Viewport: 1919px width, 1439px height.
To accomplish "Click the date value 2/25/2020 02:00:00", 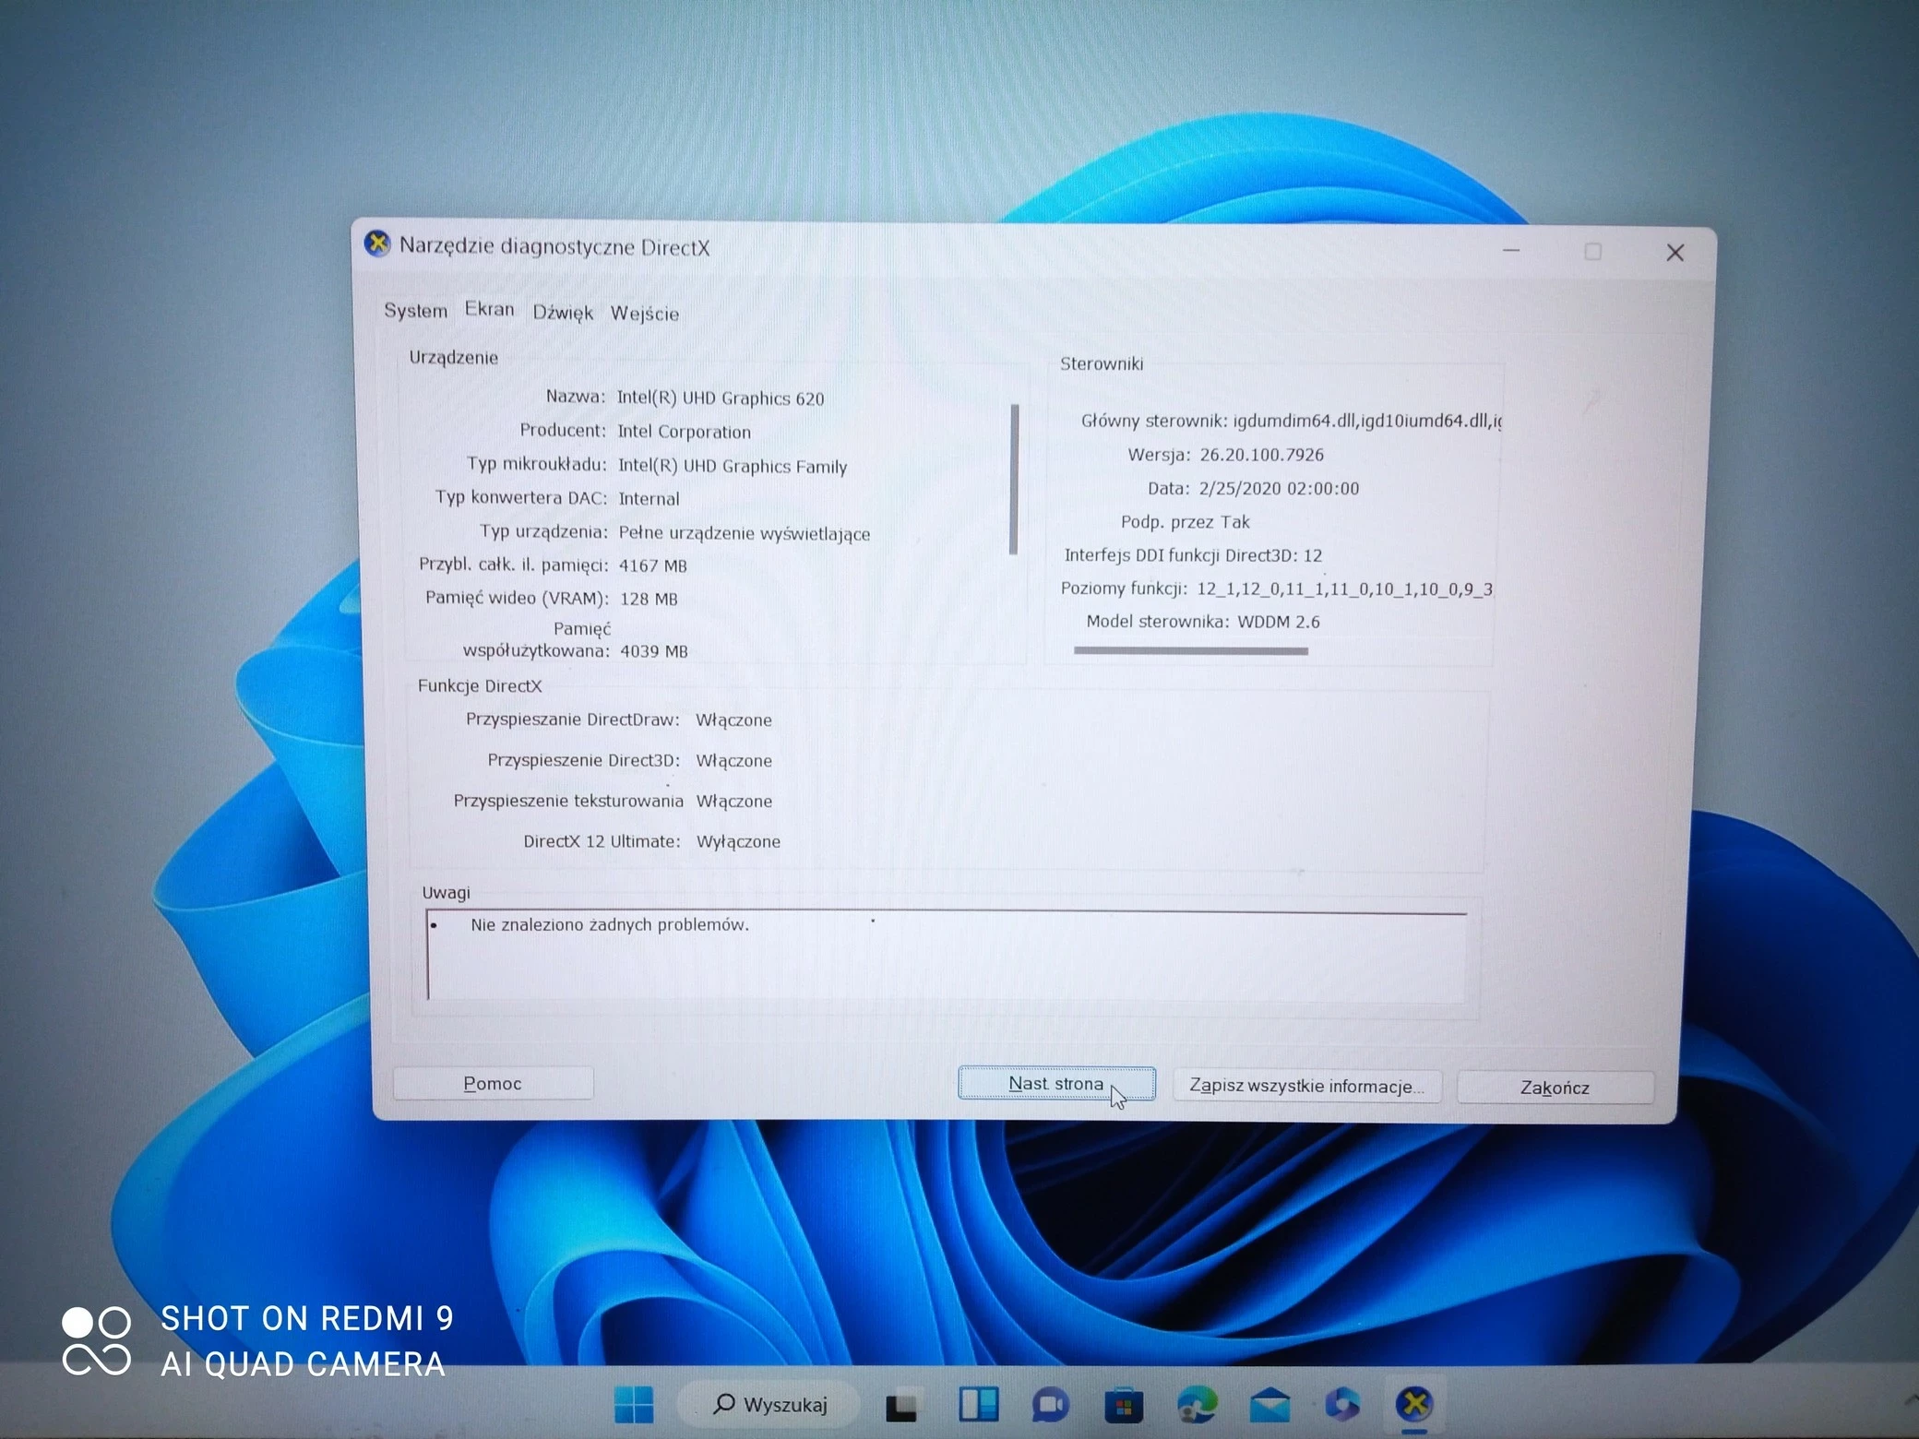I will [1279, 488].
